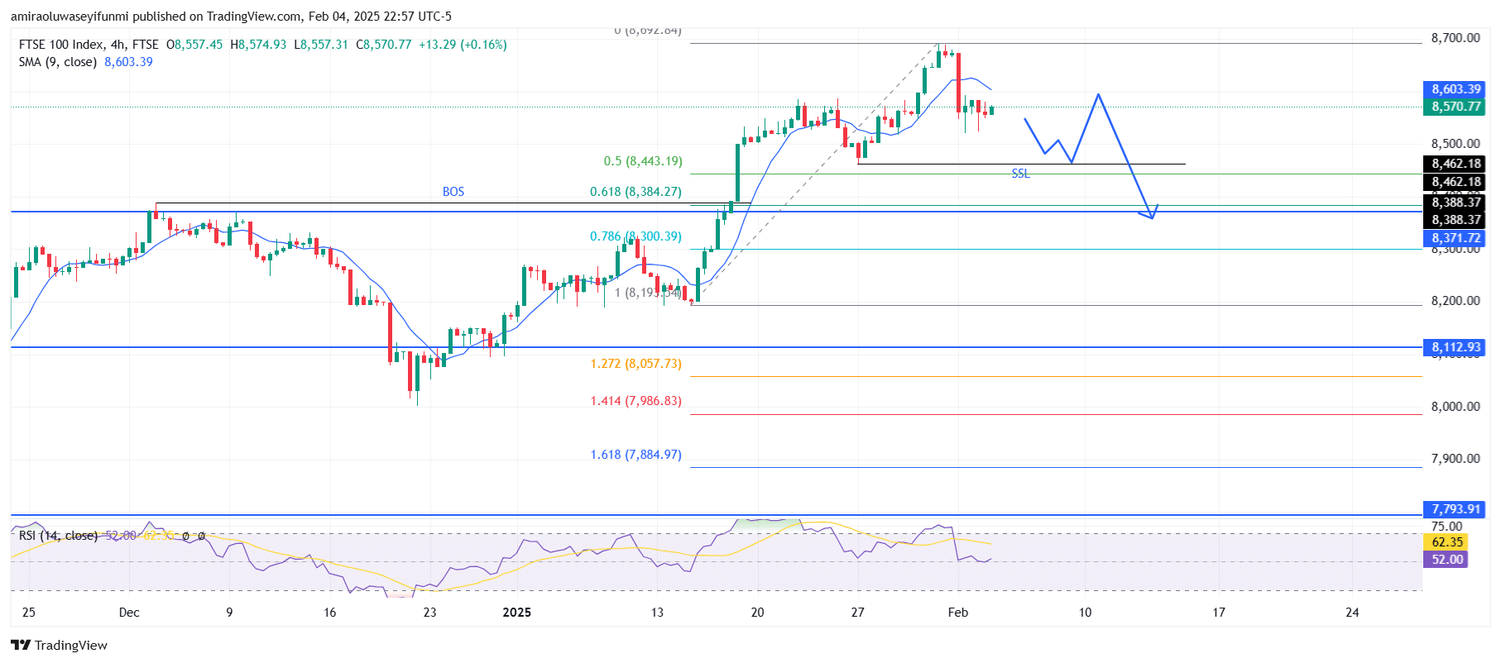Click the 9 date label on time axis
The image size is (1501, 663).
click(229, 613)
